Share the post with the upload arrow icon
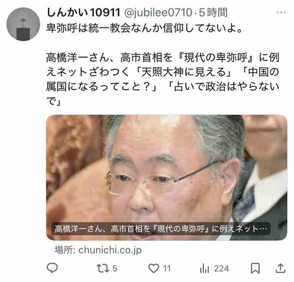Viewport: 294px width, 282px height. tap(281, 268)
